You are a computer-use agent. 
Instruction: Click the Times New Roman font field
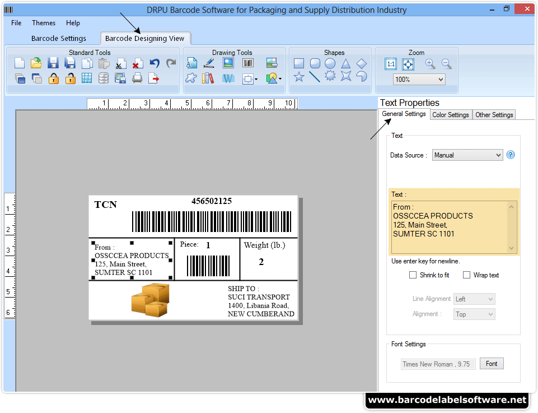click(x=438, y=364)
